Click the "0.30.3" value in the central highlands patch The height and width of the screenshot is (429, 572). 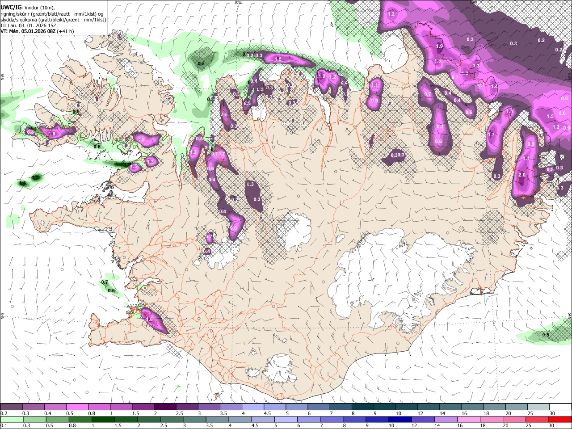pyautogui.click(x=397, y=155)
